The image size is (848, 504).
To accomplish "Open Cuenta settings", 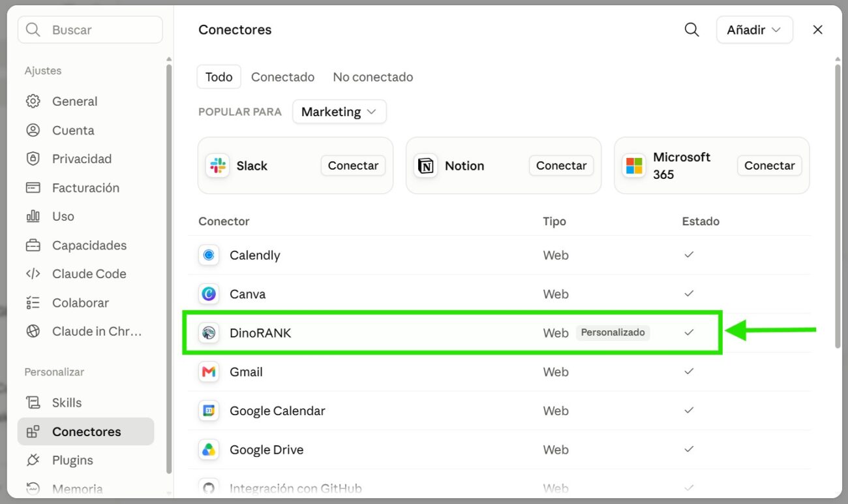I will (85, 130).
